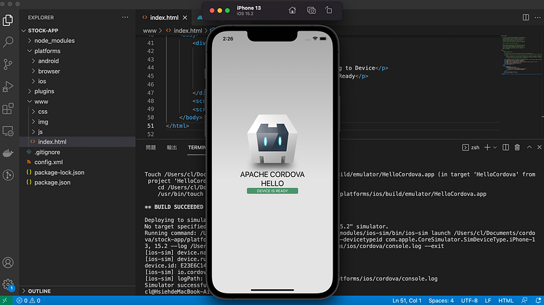Split the editor to the right
The height and width of the screenshot is (305, 544).
(x=526, y=18)
